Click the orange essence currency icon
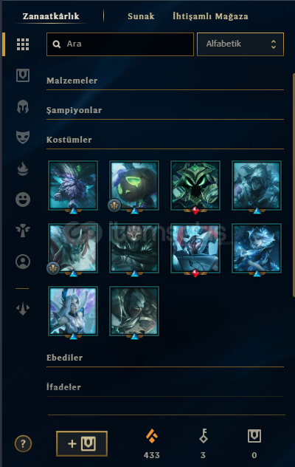This screenshot has height=467, width=295. [x=152, y=436]
